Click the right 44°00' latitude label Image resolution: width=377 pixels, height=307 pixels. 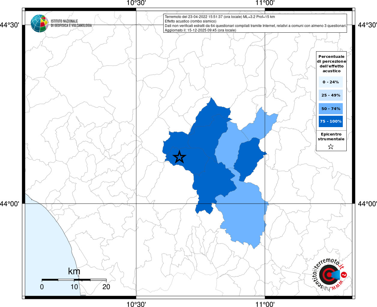tap(367, 204)
